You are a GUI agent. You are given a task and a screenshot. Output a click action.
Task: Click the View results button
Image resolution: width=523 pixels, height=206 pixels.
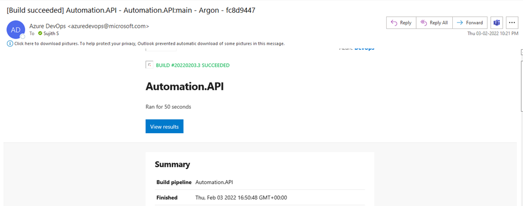[165, 126]
